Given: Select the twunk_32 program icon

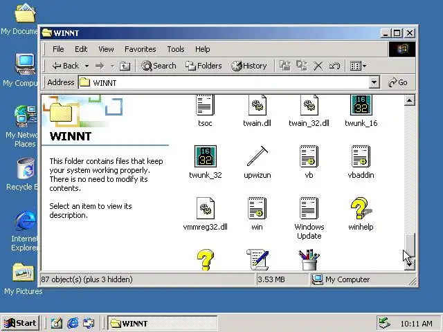Looking at the screenshot, I should click(x=206, y=156).
